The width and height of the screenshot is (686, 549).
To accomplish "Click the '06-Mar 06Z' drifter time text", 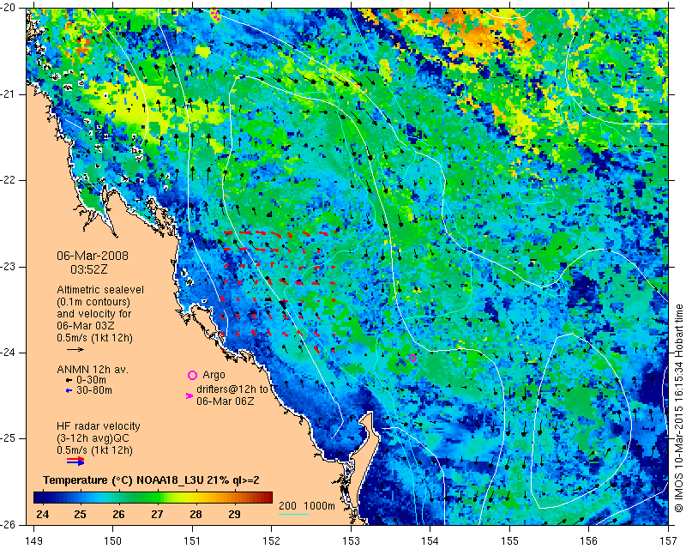I will pos(225,401).
